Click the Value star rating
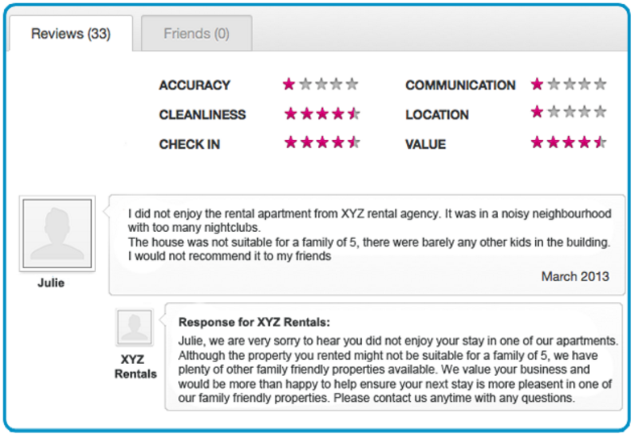 click(569, 143)
